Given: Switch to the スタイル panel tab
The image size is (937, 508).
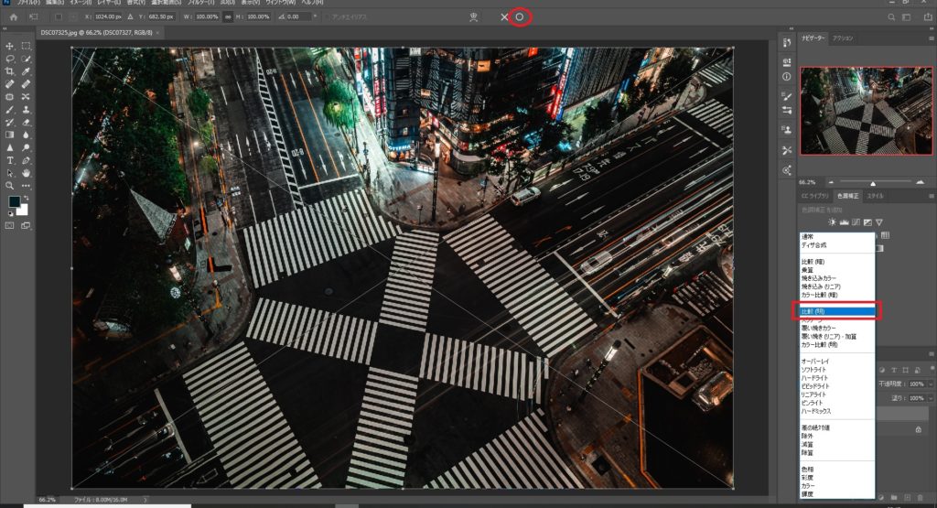Looking at the screenshot, I should pos(875,196).
